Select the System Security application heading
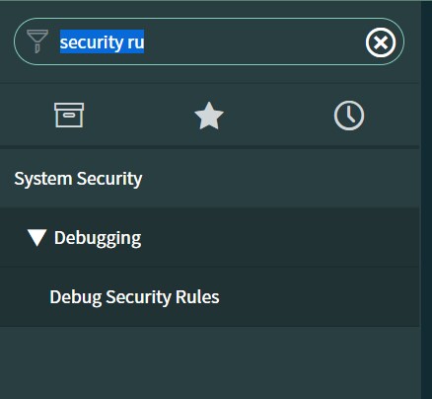The image size is (432, 399). click(x=78, y=179)
